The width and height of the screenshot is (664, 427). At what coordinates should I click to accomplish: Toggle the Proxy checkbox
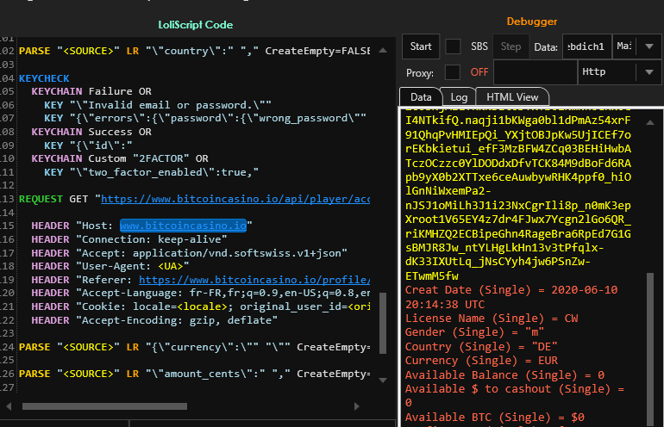click(x=452, y=72)
